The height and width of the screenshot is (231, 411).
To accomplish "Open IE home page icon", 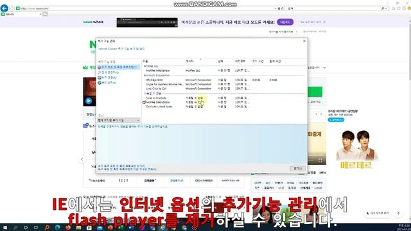I will [394, 8].
